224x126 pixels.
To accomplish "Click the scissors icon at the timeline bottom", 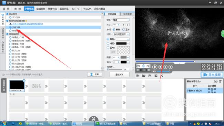I will pos(94,119).
